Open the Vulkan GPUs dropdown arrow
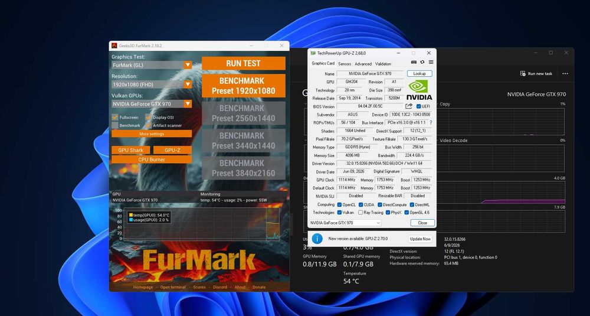The width and height of the screenshot is (590, 316). 188,103
